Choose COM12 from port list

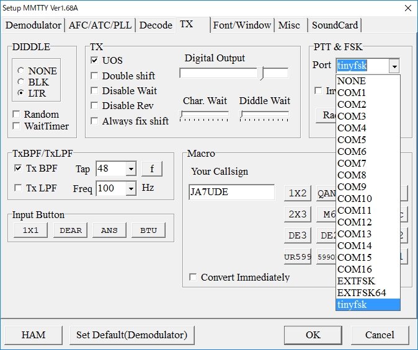pos(368,222)
